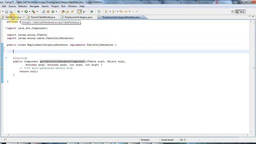Click the horizontal scrollbar left arrow
Image resolution: width=256 pixels, height=144 pixels.
[x=8, y=135]
